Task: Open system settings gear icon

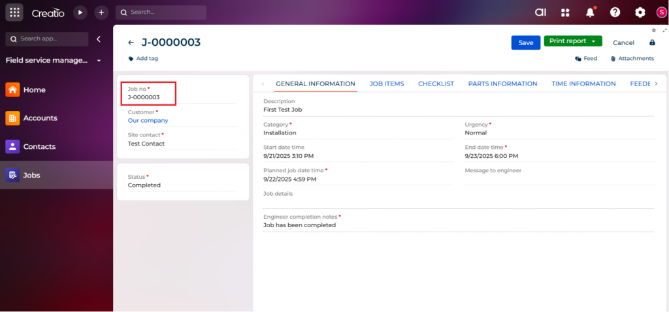Action: (640, 12)
